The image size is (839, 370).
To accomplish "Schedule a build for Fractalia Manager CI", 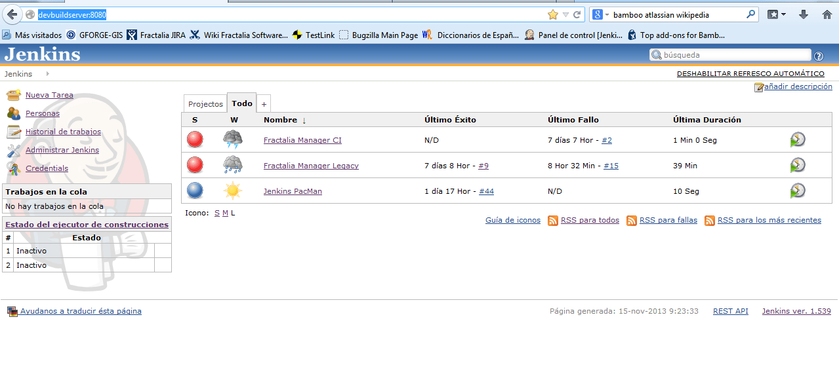I will [x=798, y=139].
